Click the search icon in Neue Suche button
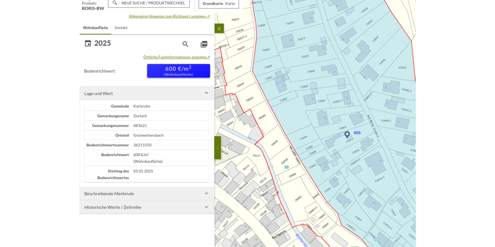 point(115,3)
